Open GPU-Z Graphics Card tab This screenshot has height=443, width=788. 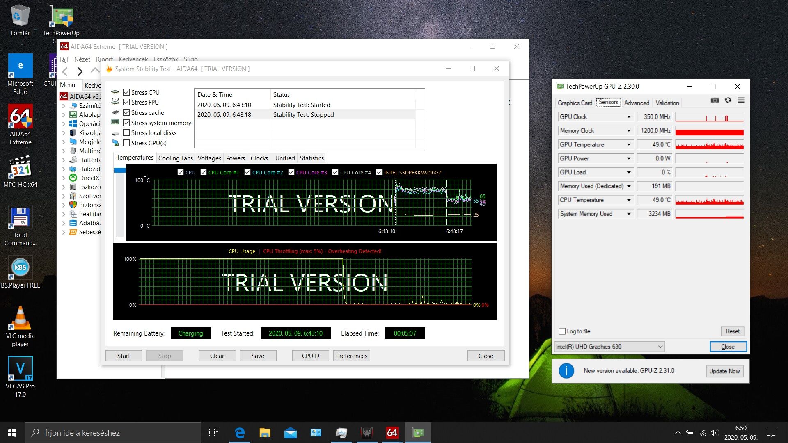[x=575, y=103]
